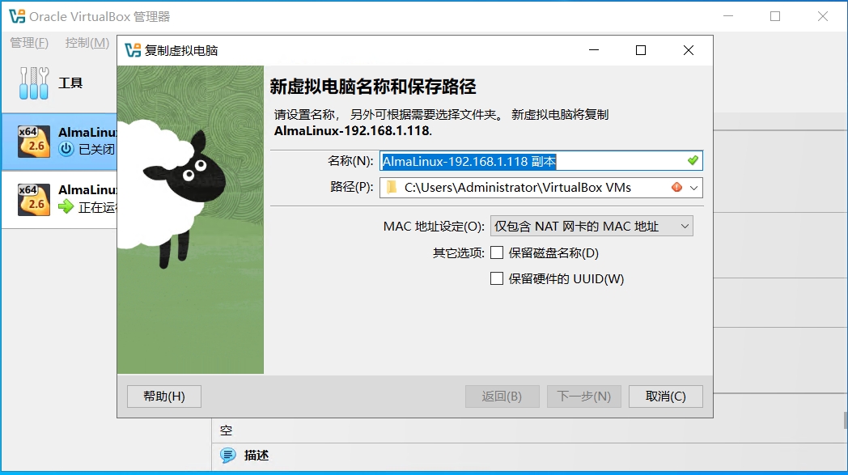Click the red warning icon in path field

(x=676, y=187)
